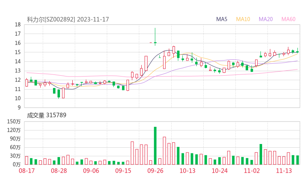Click the 10-13 date axis label
Viewport: 304px width, 180px height.
pos(187,171)
